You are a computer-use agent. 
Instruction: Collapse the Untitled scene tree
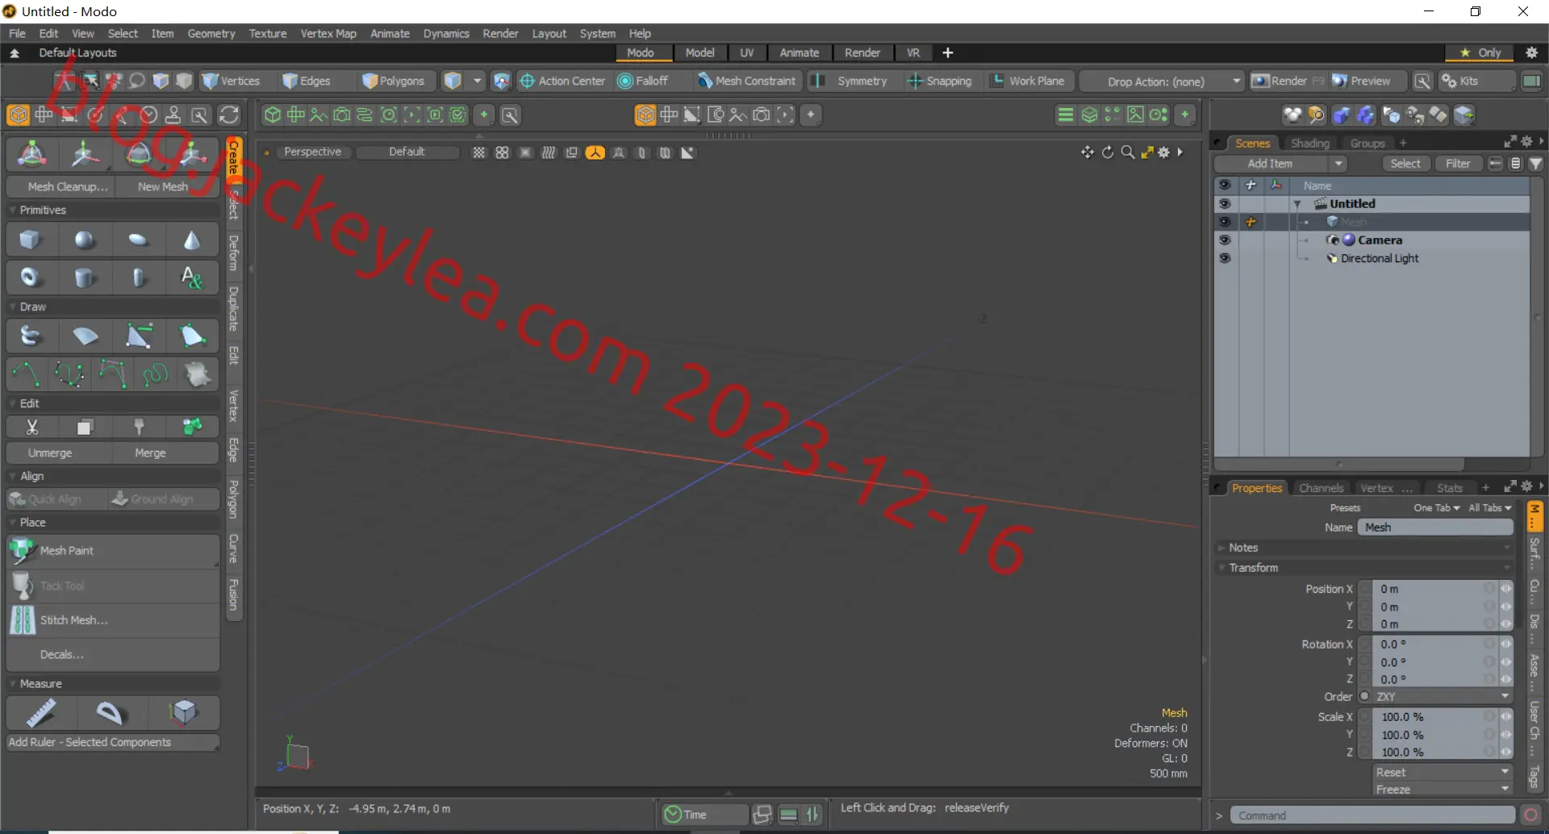[1297, 204]
